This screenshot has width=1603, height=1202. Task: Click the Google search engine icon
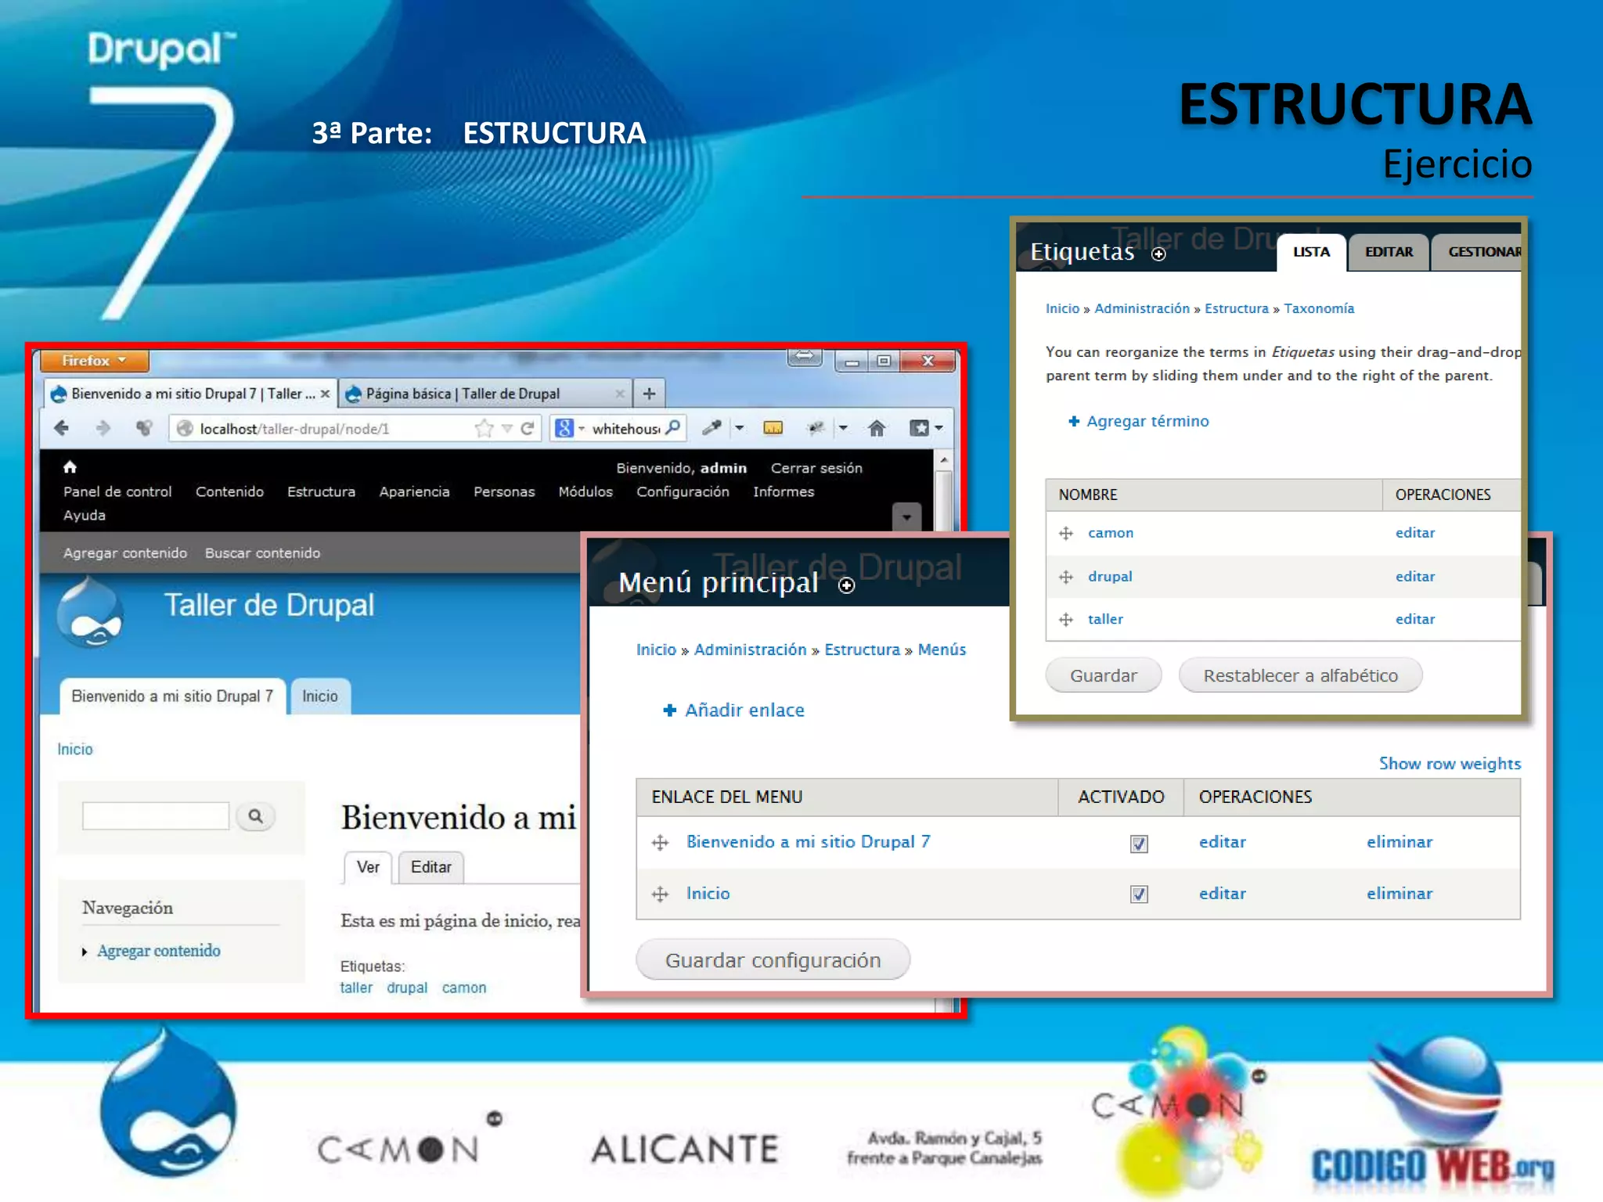[x=564, y=428]
